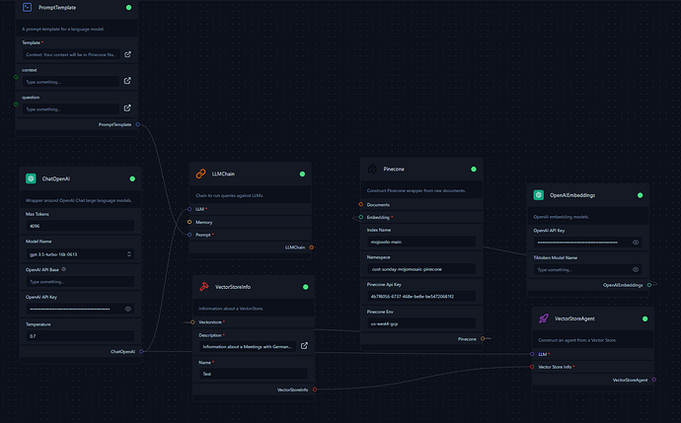This screenshot has width=681, height=423.
Task: Click Tiktoken Model Name field
Action: coord(587,269)
